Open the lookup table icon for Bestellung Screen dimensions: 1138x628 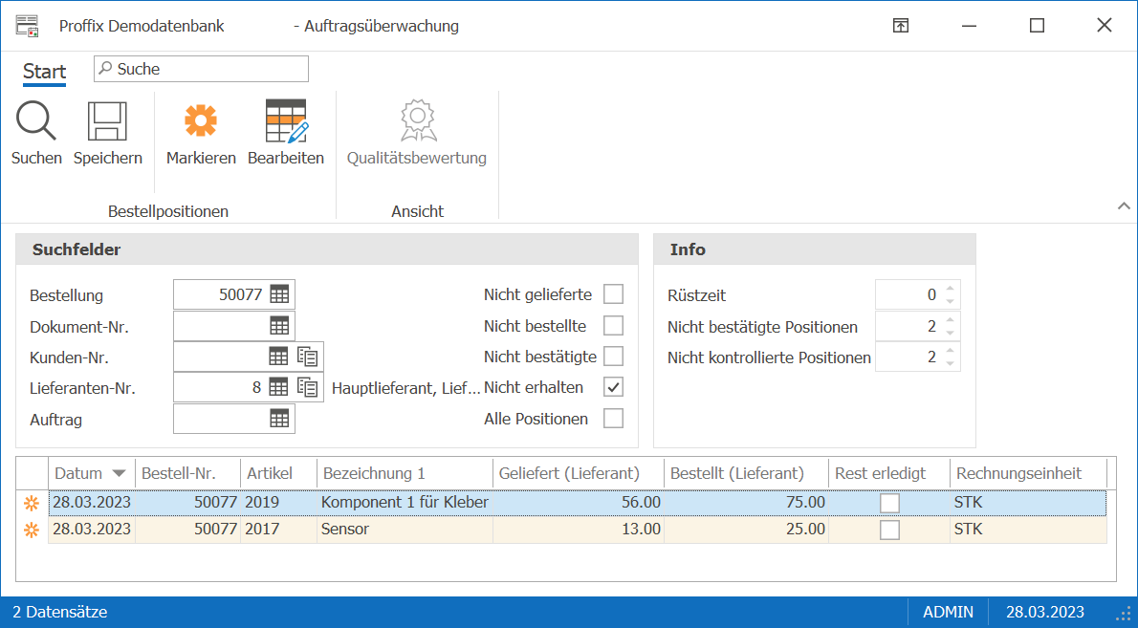[279, 294]
